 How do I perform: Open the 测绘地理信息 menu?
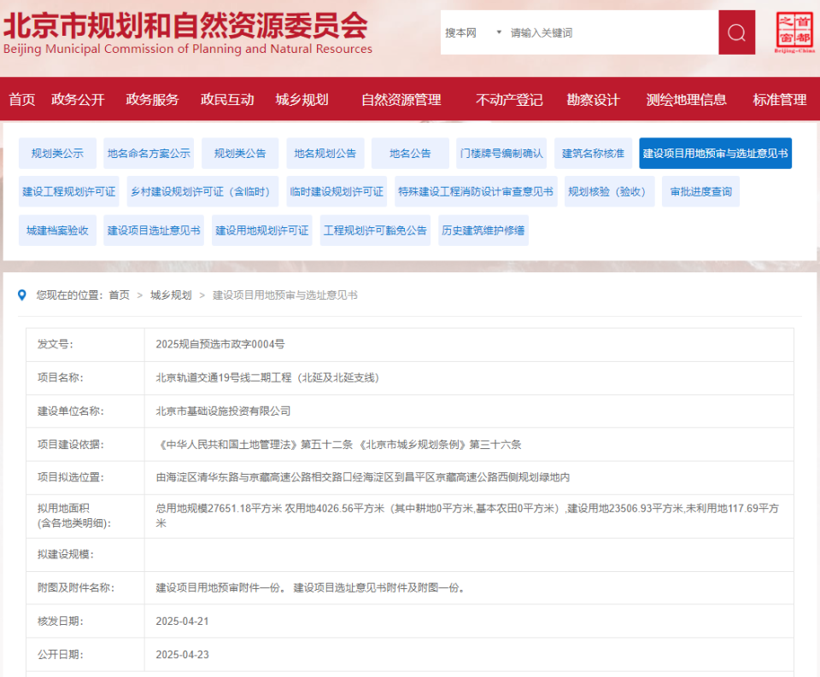[x=686, y=99]
